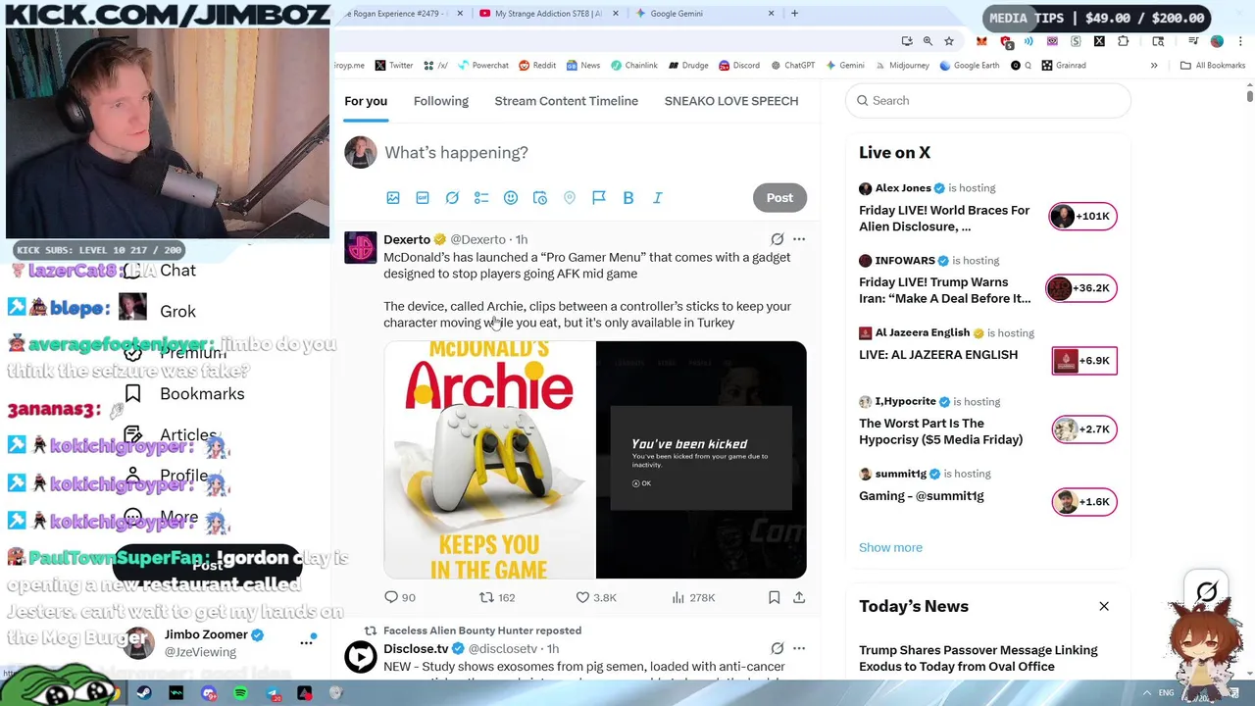
Task: Click the Post button in the composer
Action: 779,198
